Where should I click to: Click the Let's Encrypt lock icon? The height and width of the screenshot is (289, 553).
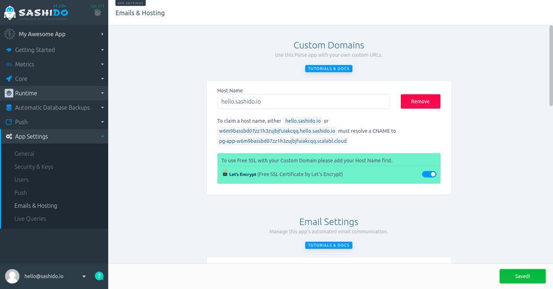click(225, 173)
